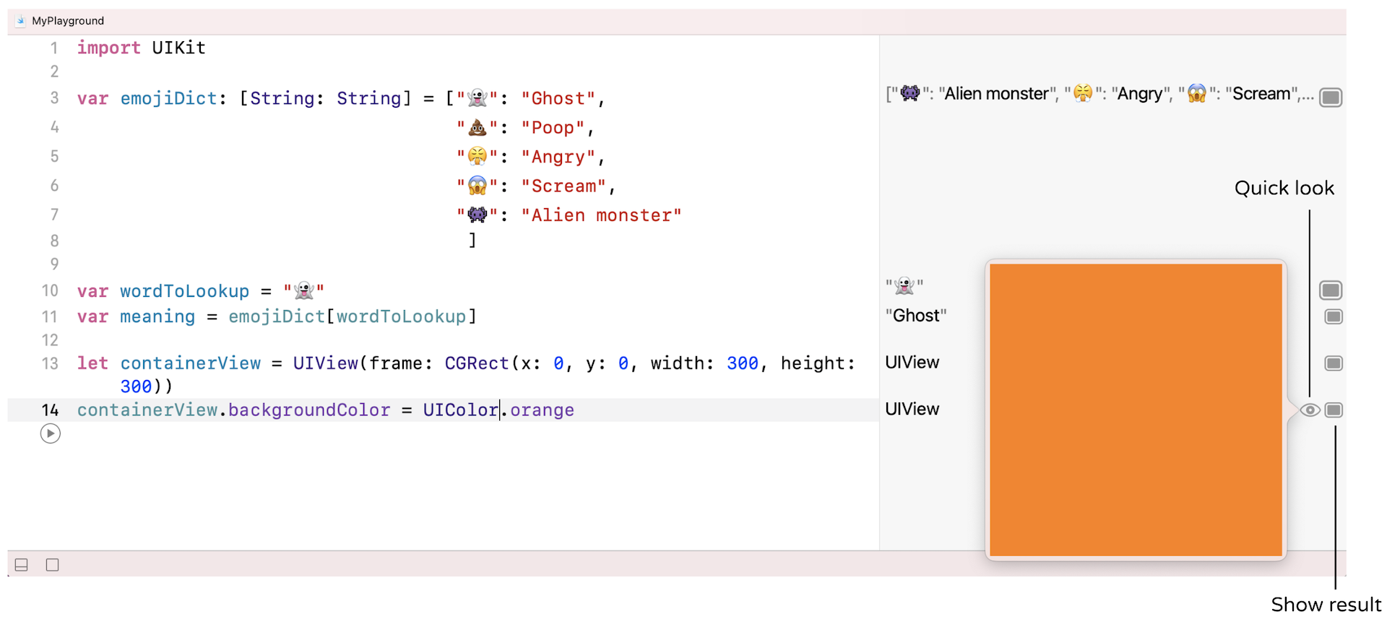
Task: Click the "Ghost" result in the sidebar
Action: pyautogui.click(x=915, y=316)
